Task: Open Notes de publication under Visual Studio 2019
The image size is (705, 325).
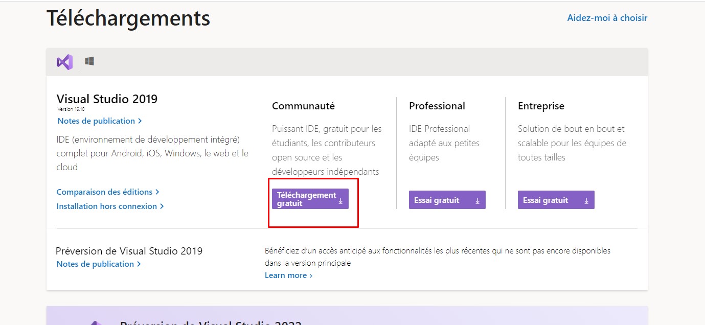Action: 96,121
